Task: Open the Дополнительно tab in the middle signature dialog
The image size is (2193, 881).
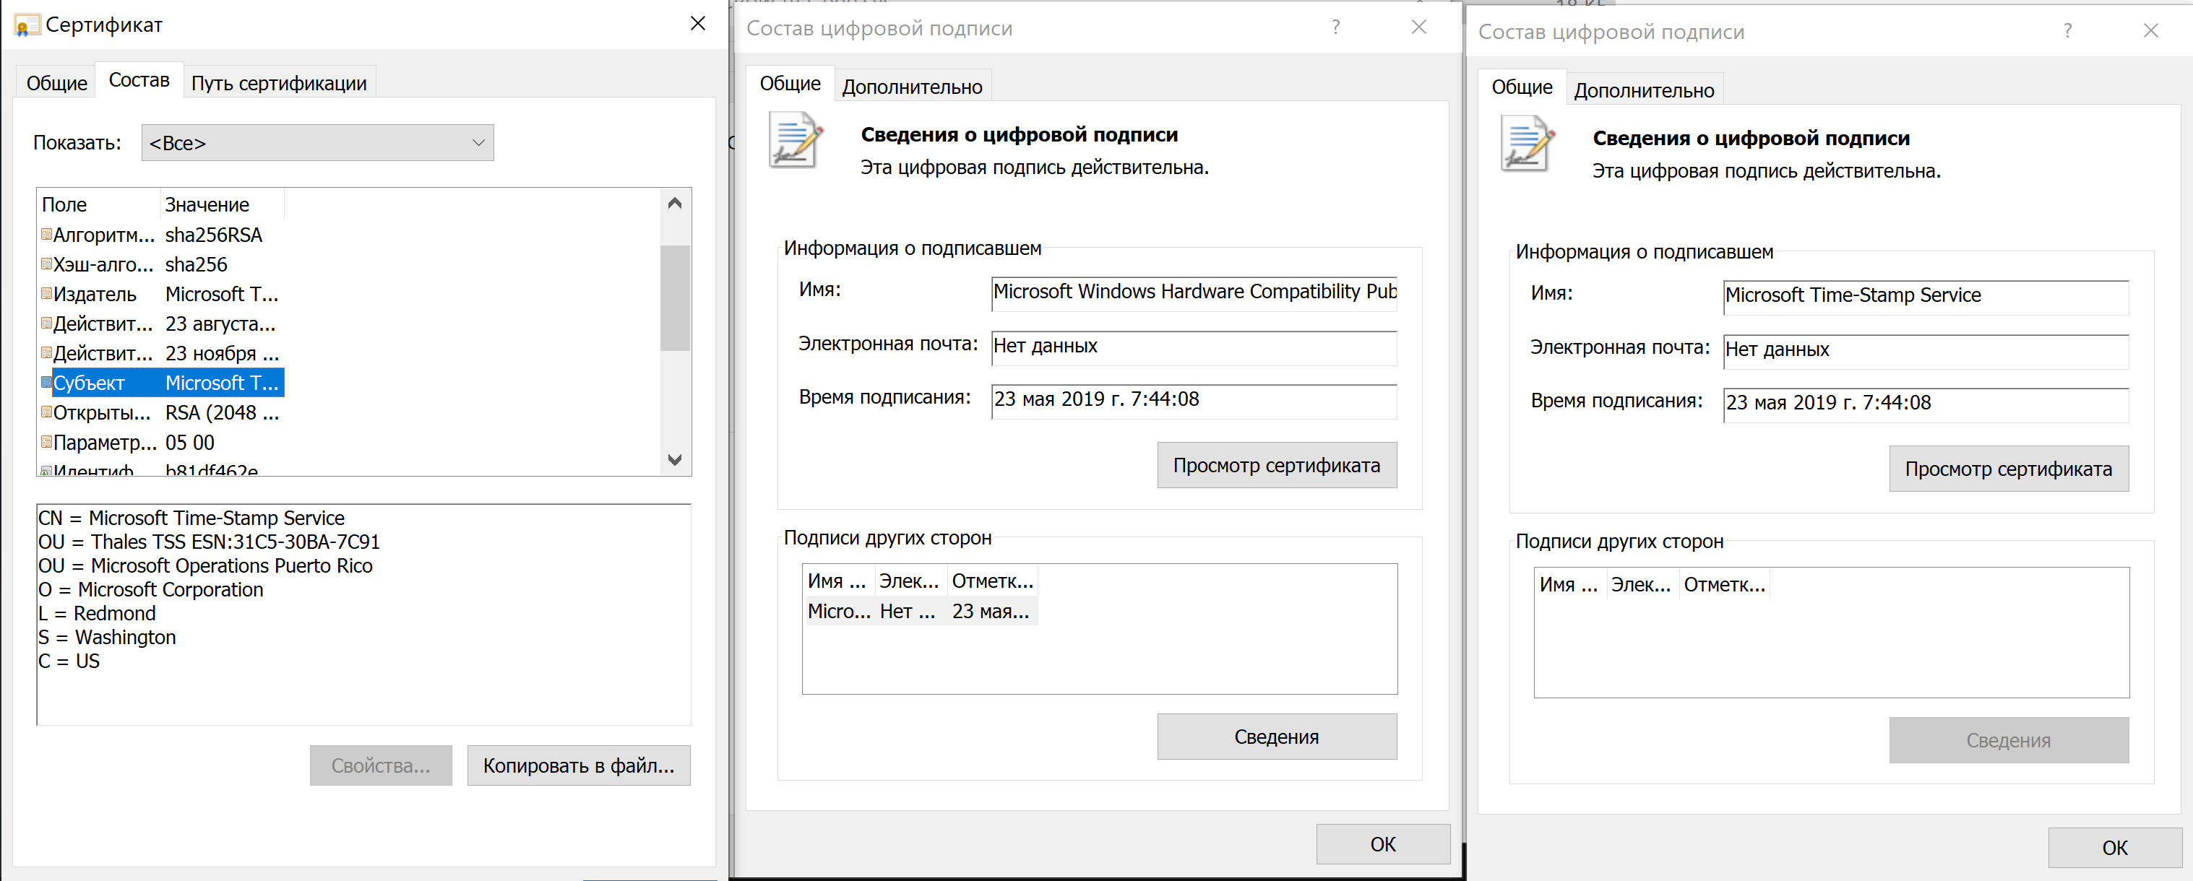Action: click(x=912, y=87)
